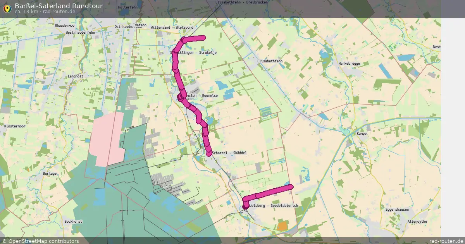
Task: Select the Strücklingen - Strukelje label
Action: (193, 52)
